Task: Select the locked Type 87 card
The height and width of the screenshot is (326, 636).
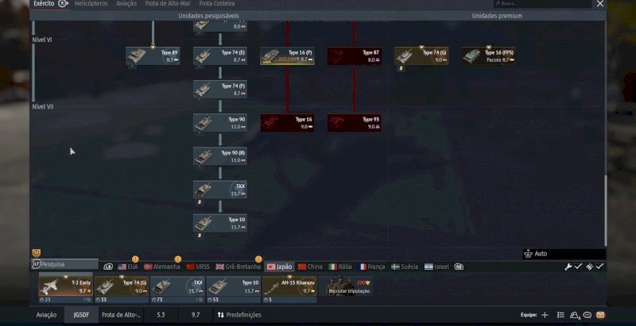Action: click(355, 56)
